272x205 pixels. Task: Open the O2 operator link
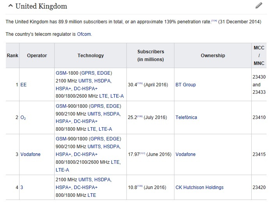[x=23, y=117]
